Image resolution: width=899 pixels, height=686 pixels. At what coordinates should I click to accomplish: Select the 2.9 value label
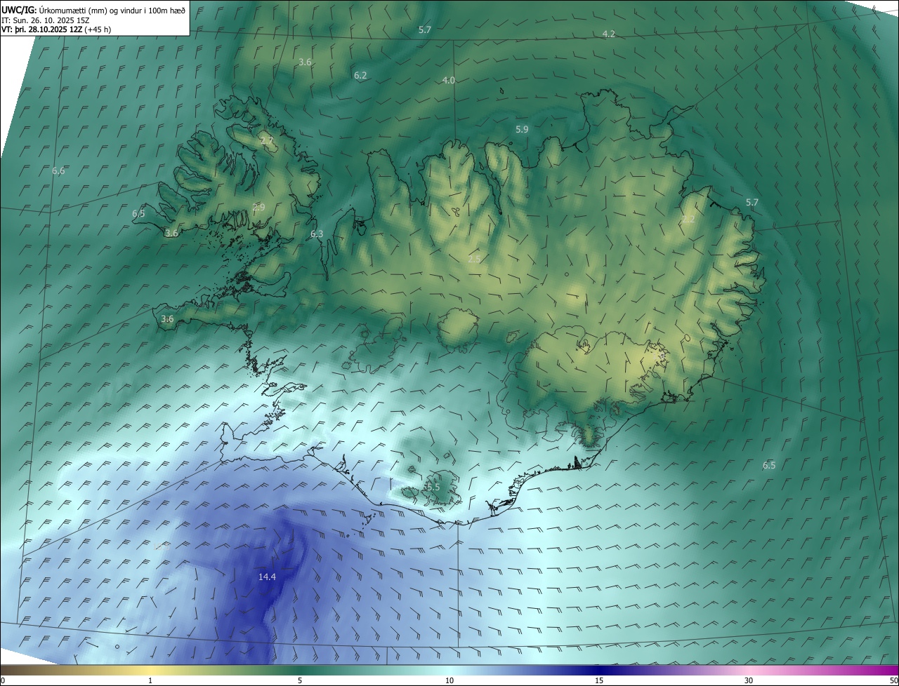(x=258, y=207)
